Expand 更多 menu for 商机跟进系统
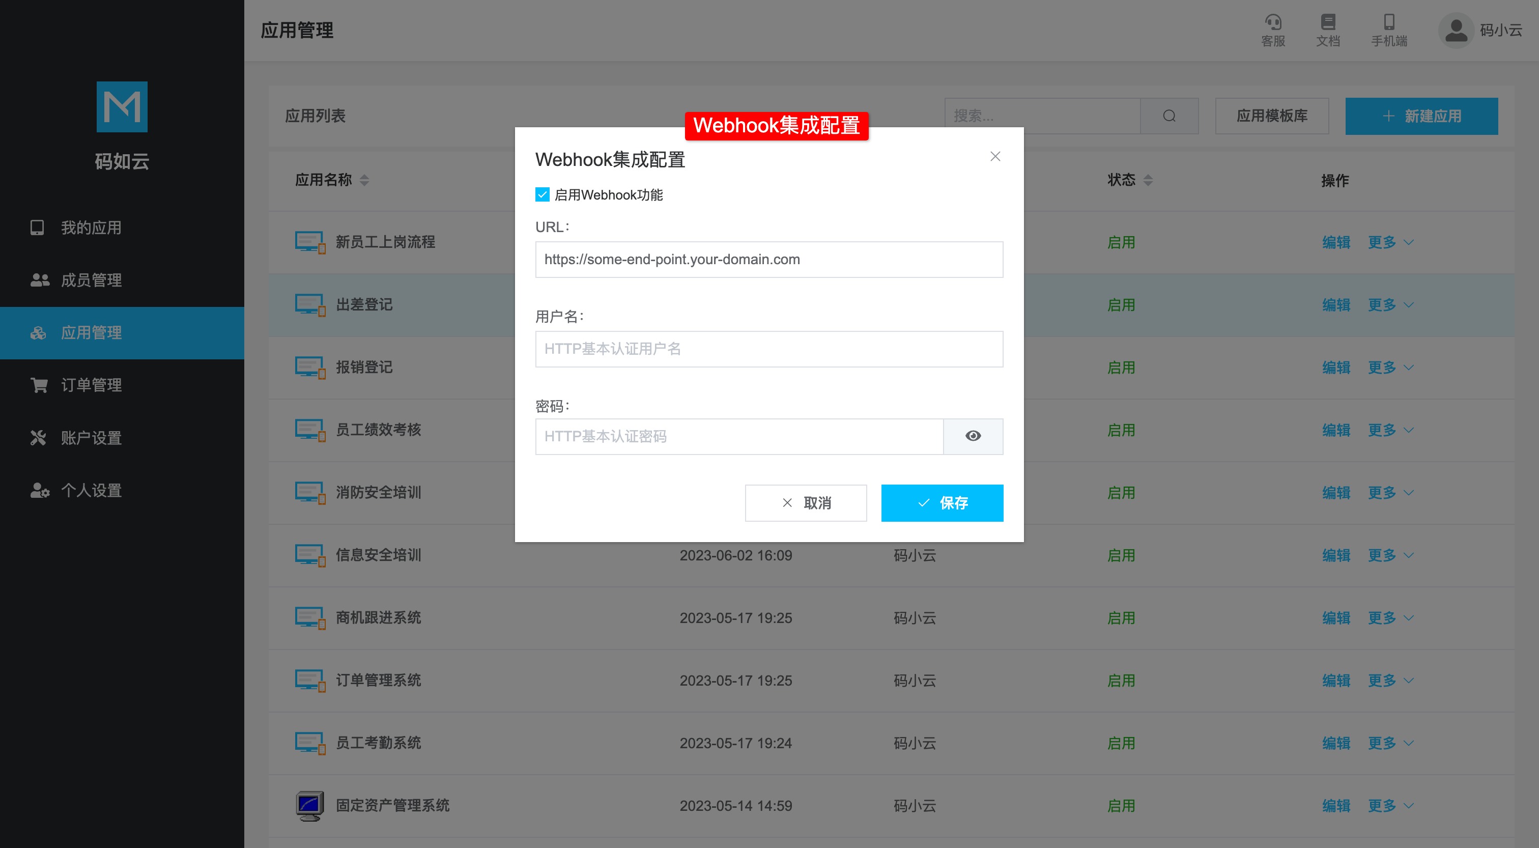The height and width of the screenshot is (848, 1539). [1390, 618]
